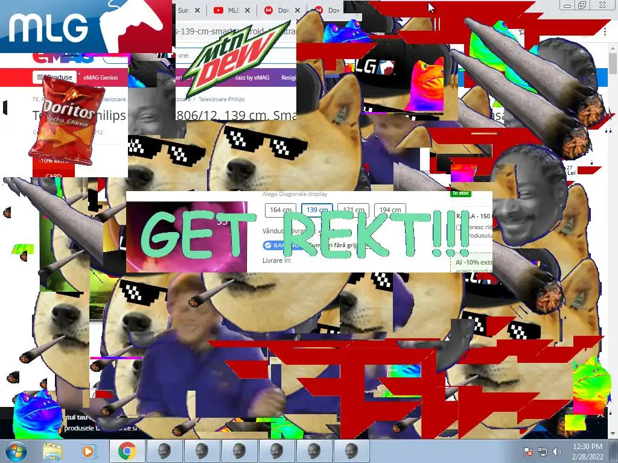Click the 'Alege Diagonala display' label
618x463 pixels.
(x=295, y=194)
